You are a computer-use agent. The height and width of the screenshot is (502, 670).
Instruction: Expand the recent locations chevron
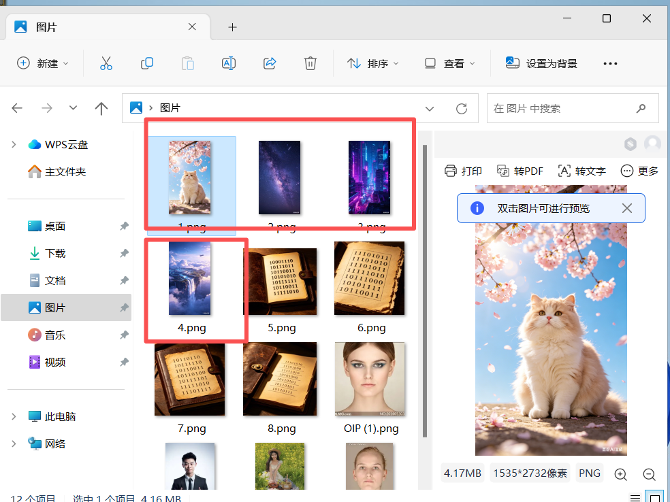(x=73, y=107)
